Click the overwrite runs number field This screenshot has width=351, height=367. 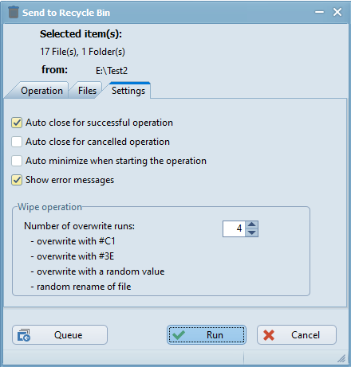[234, 228]
